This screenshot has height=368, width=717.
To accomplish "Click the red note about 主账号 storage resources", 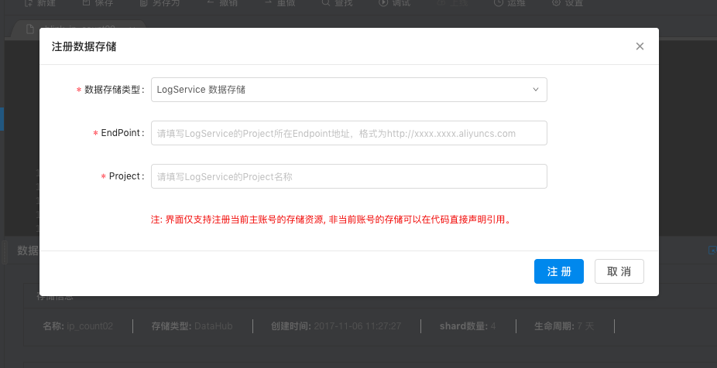I will click(x=331, y=220).
